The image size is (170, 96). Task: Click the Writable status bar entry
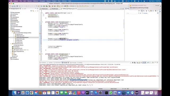click(100, 89)
